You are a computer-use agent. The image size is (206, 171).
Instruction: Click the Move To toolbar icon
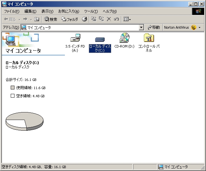(94, 19)
